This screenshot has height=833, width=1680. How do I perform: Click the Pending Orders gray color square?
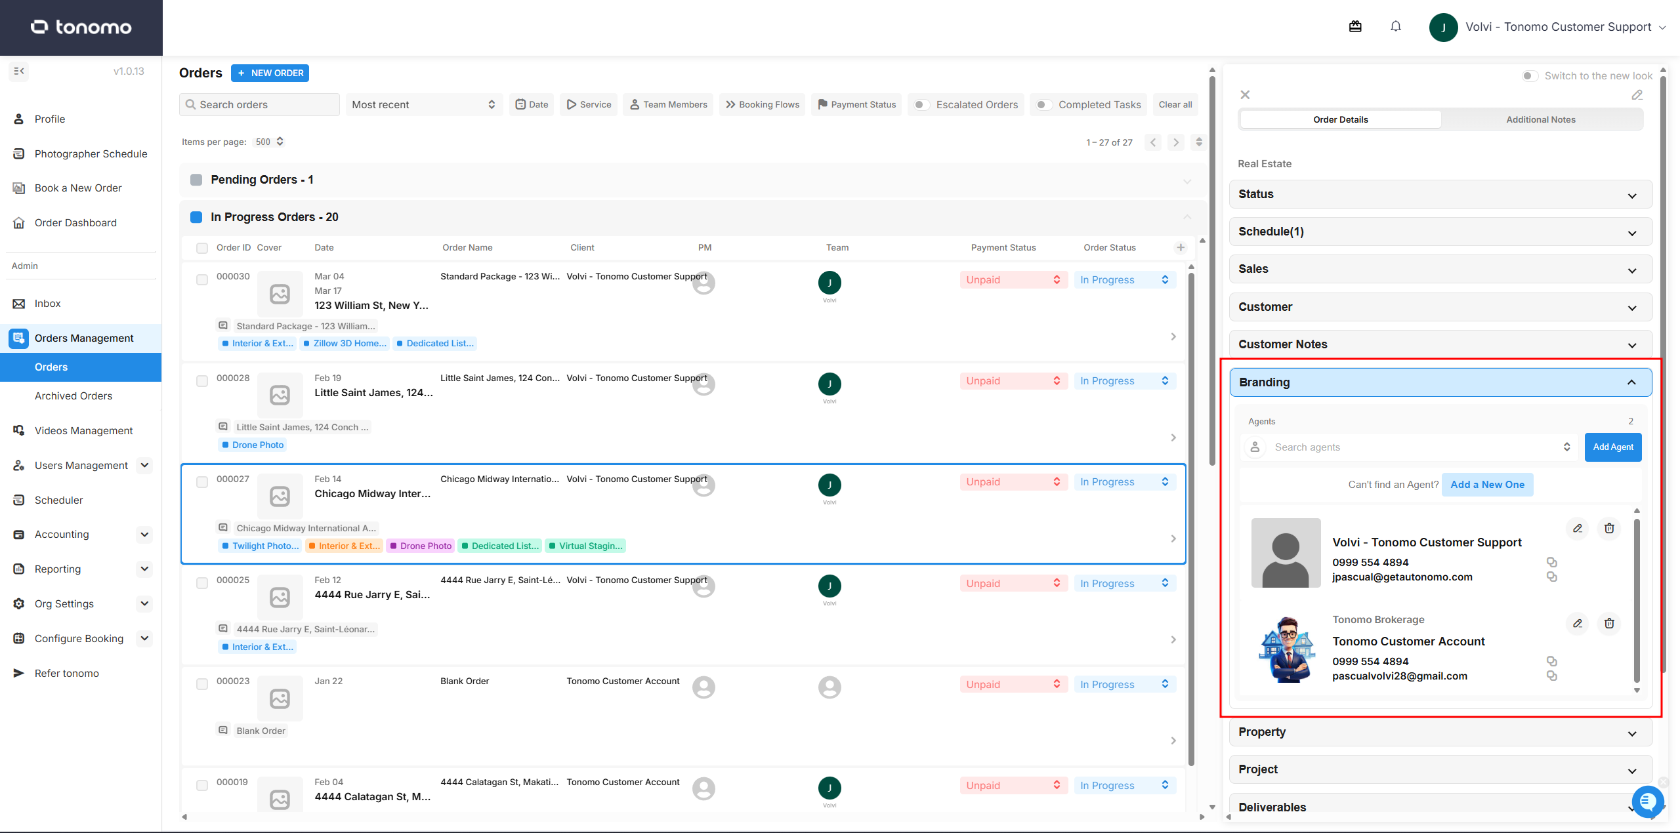pos(196,180)
